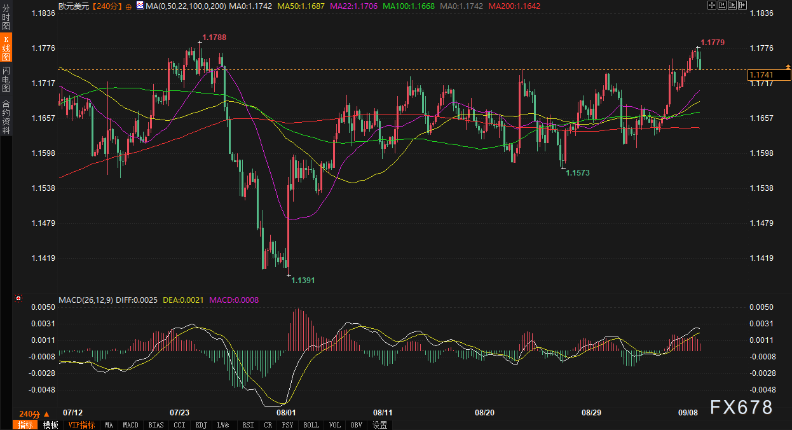Expand the 240分 timeframe selector at bottom left
Image resolution: width=792 pixels, height=430 pixels.
point(34,413)
